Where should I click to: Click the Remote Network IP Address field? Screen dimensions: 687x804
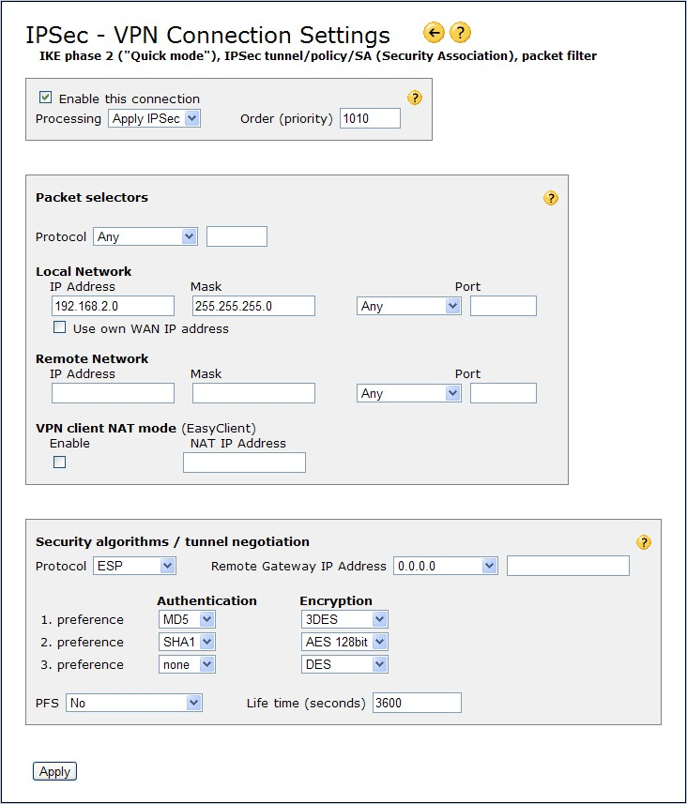(x=113, y=393)
